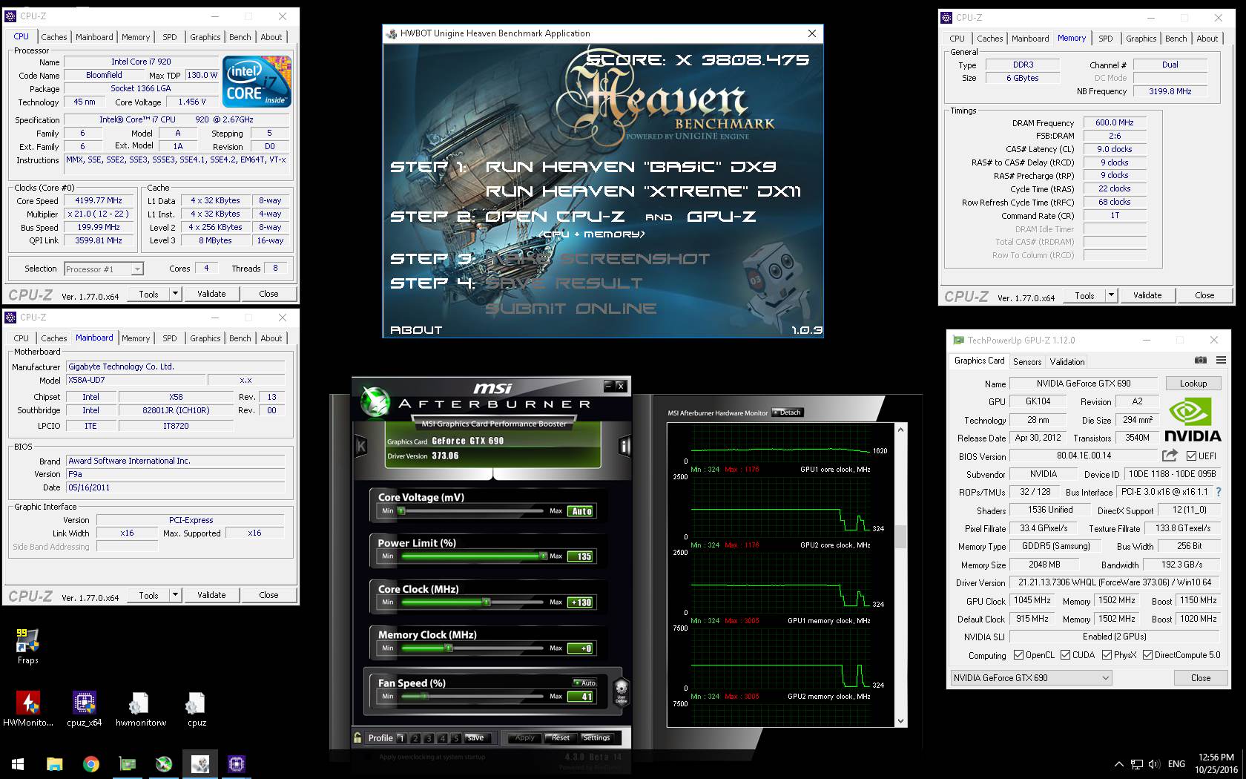Click Afterburner info 'i' side button
The image size is (1246, 779).
(x=624, y=446)
